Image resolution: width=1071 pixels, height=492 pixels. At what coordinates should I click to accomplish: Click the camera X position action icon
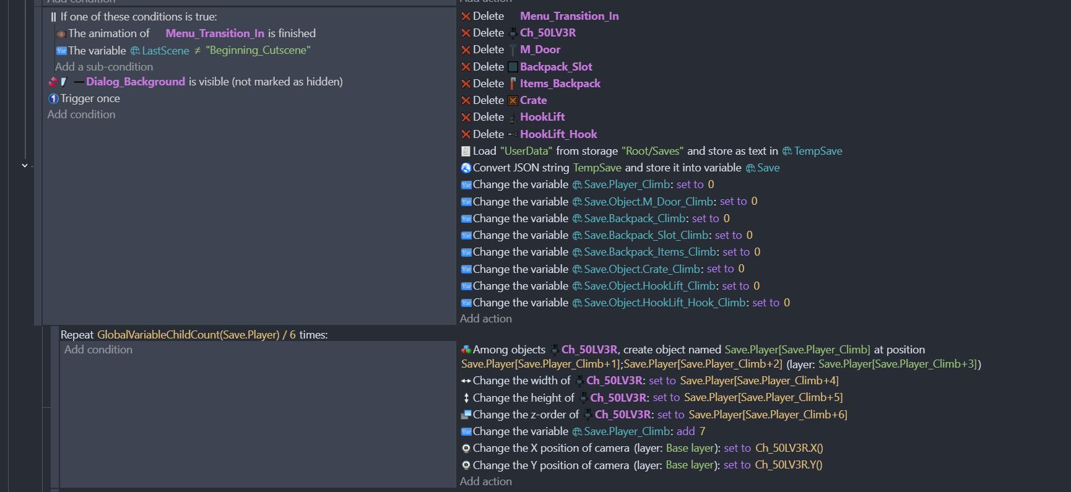[x=466, y=448]
